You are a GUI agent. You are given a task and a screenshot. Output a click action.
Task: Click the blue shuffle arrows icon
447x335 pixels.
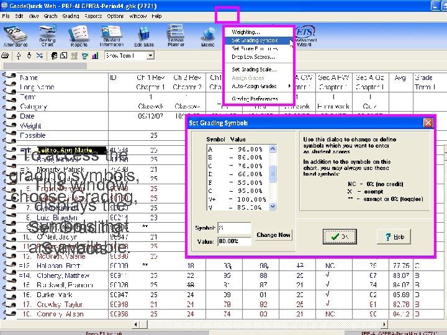click(39, 56)
